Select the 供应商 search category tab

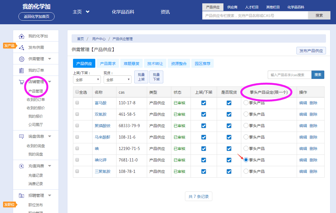[232, 7]
